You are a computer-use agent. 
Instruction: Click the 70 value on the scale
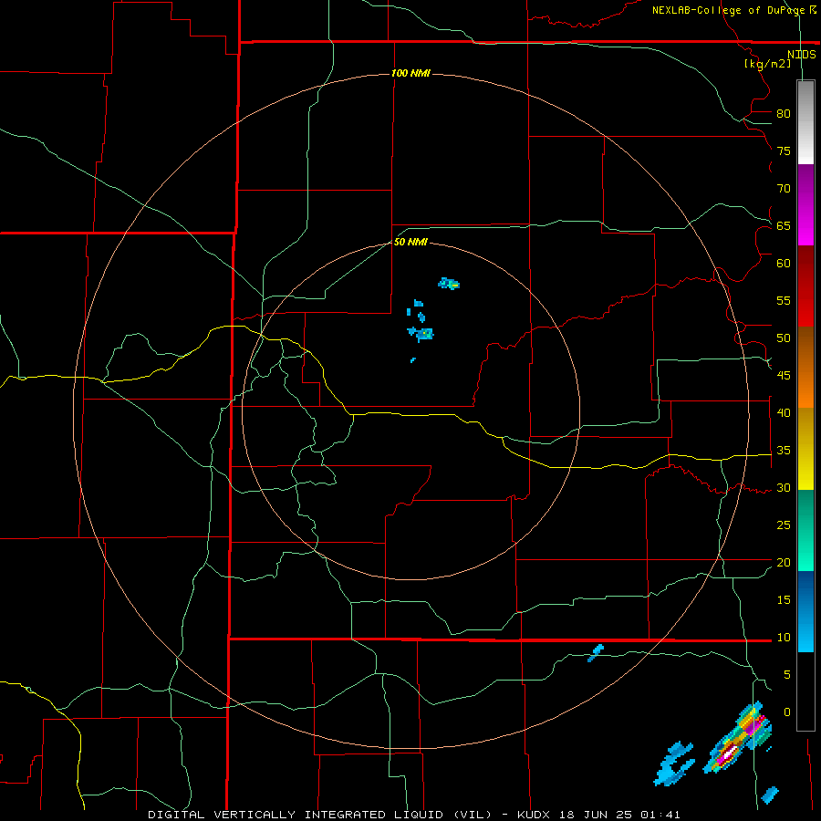point(784,189)
